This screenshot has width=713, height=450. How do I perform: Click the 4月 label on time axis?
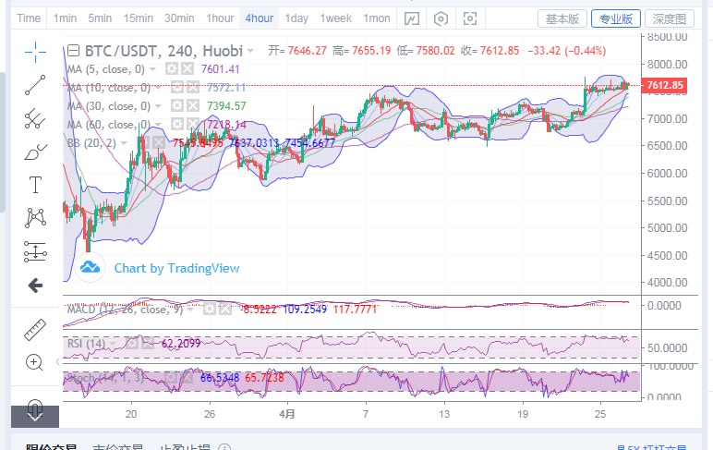(x=287, y=414)
